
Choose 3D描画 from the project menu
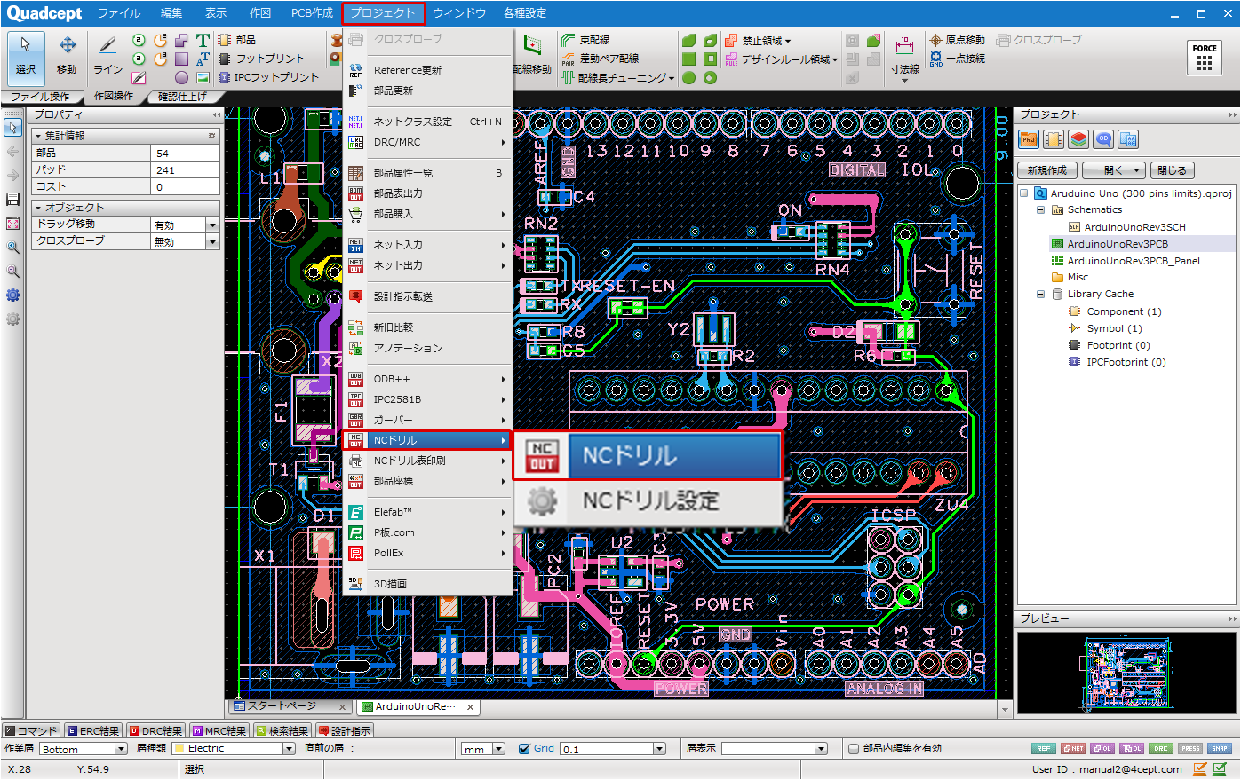click(427, 584)
